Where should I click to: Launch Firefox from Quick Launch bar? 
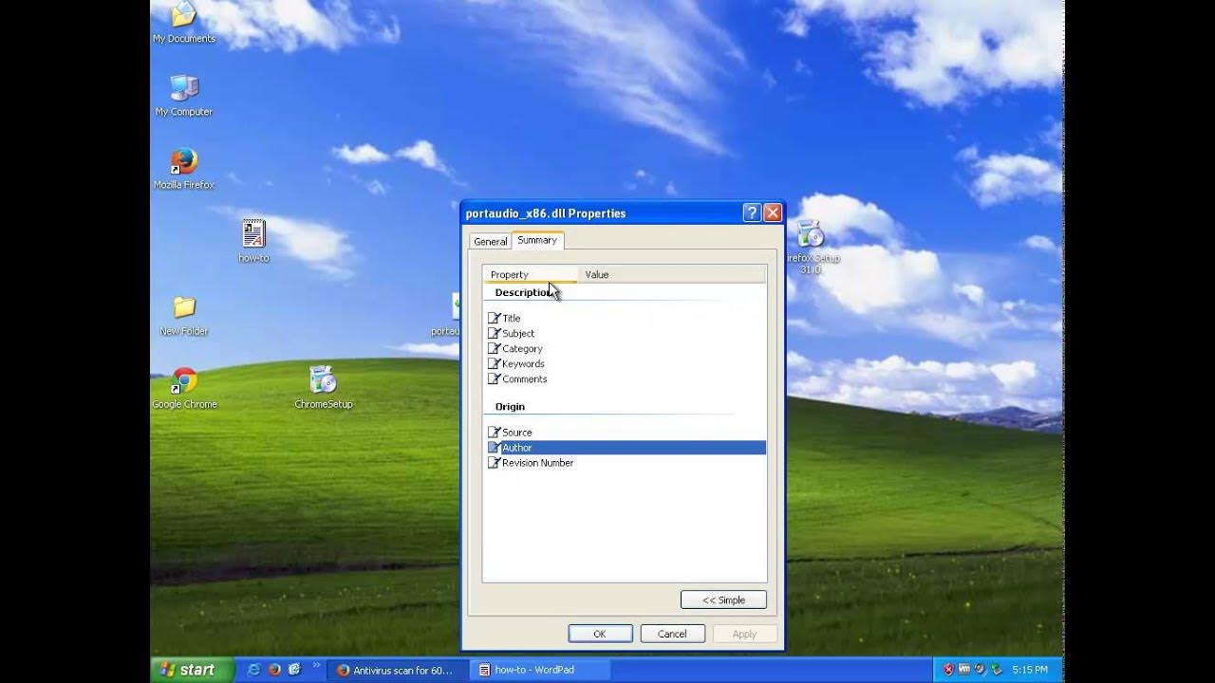click(x=274, y=670)
